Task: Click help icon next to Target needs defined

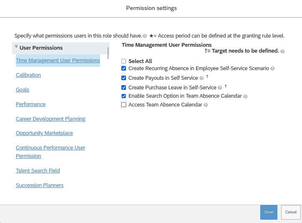Action: (282, 51)
